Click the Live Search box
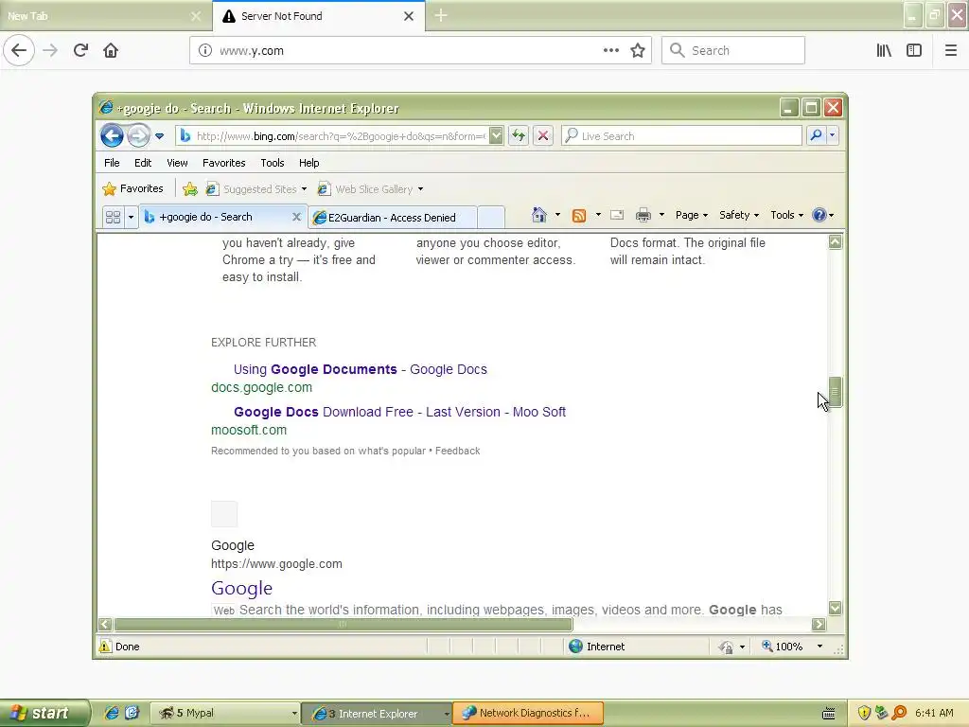 pos(682,136)
